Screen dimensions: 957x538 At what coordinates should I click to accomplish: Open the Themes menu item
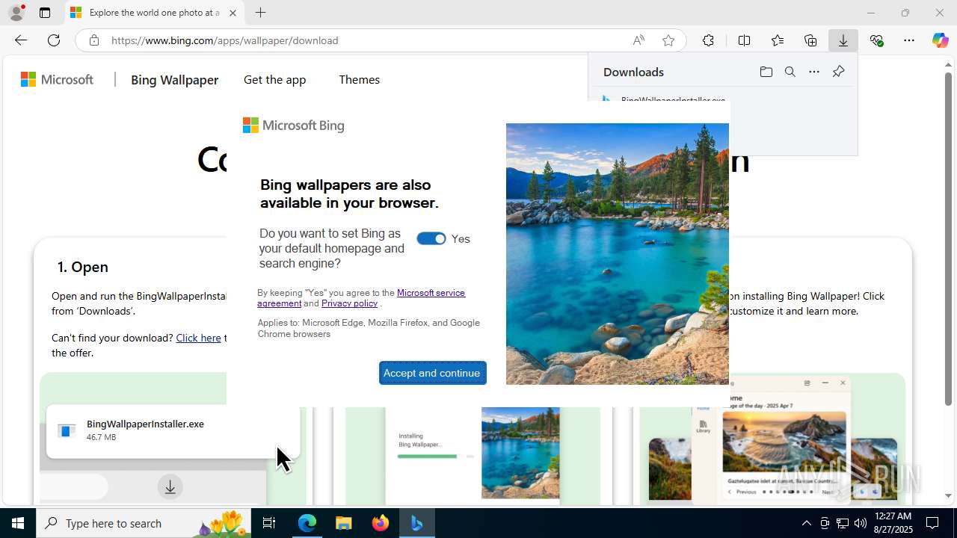tap(359, 79)
